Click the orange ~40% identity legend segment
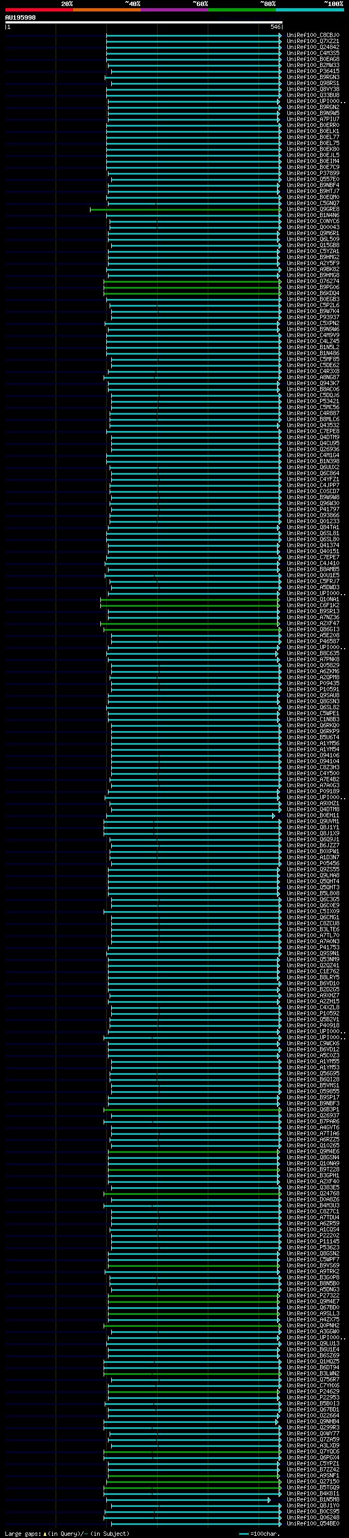349x1538 pixels. tap(107, 10)
